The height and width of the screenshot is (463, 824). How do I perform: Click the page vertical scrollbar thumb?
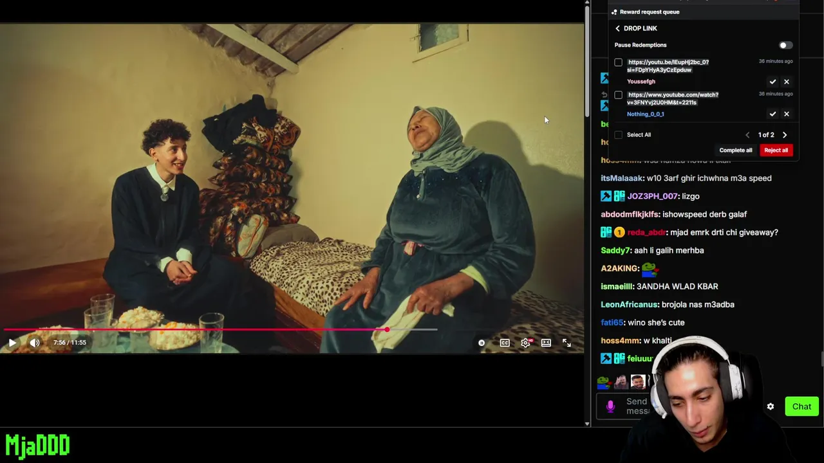587,61
